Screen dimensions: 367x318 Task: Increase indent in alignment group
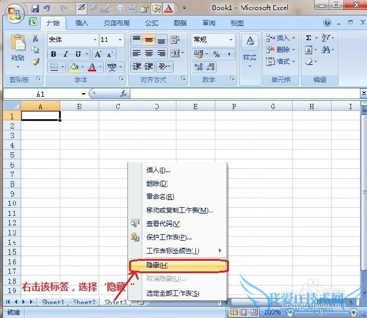point(149,67)
